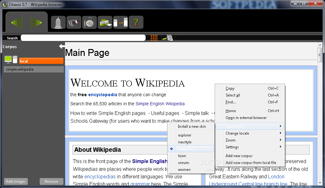Select the vroum skin
Viewport: 325px width, 188px height.
tap(191, 162)
